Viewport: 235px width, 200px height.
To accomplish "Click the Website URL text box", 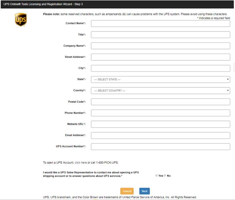I will click(x=160, y=124).
